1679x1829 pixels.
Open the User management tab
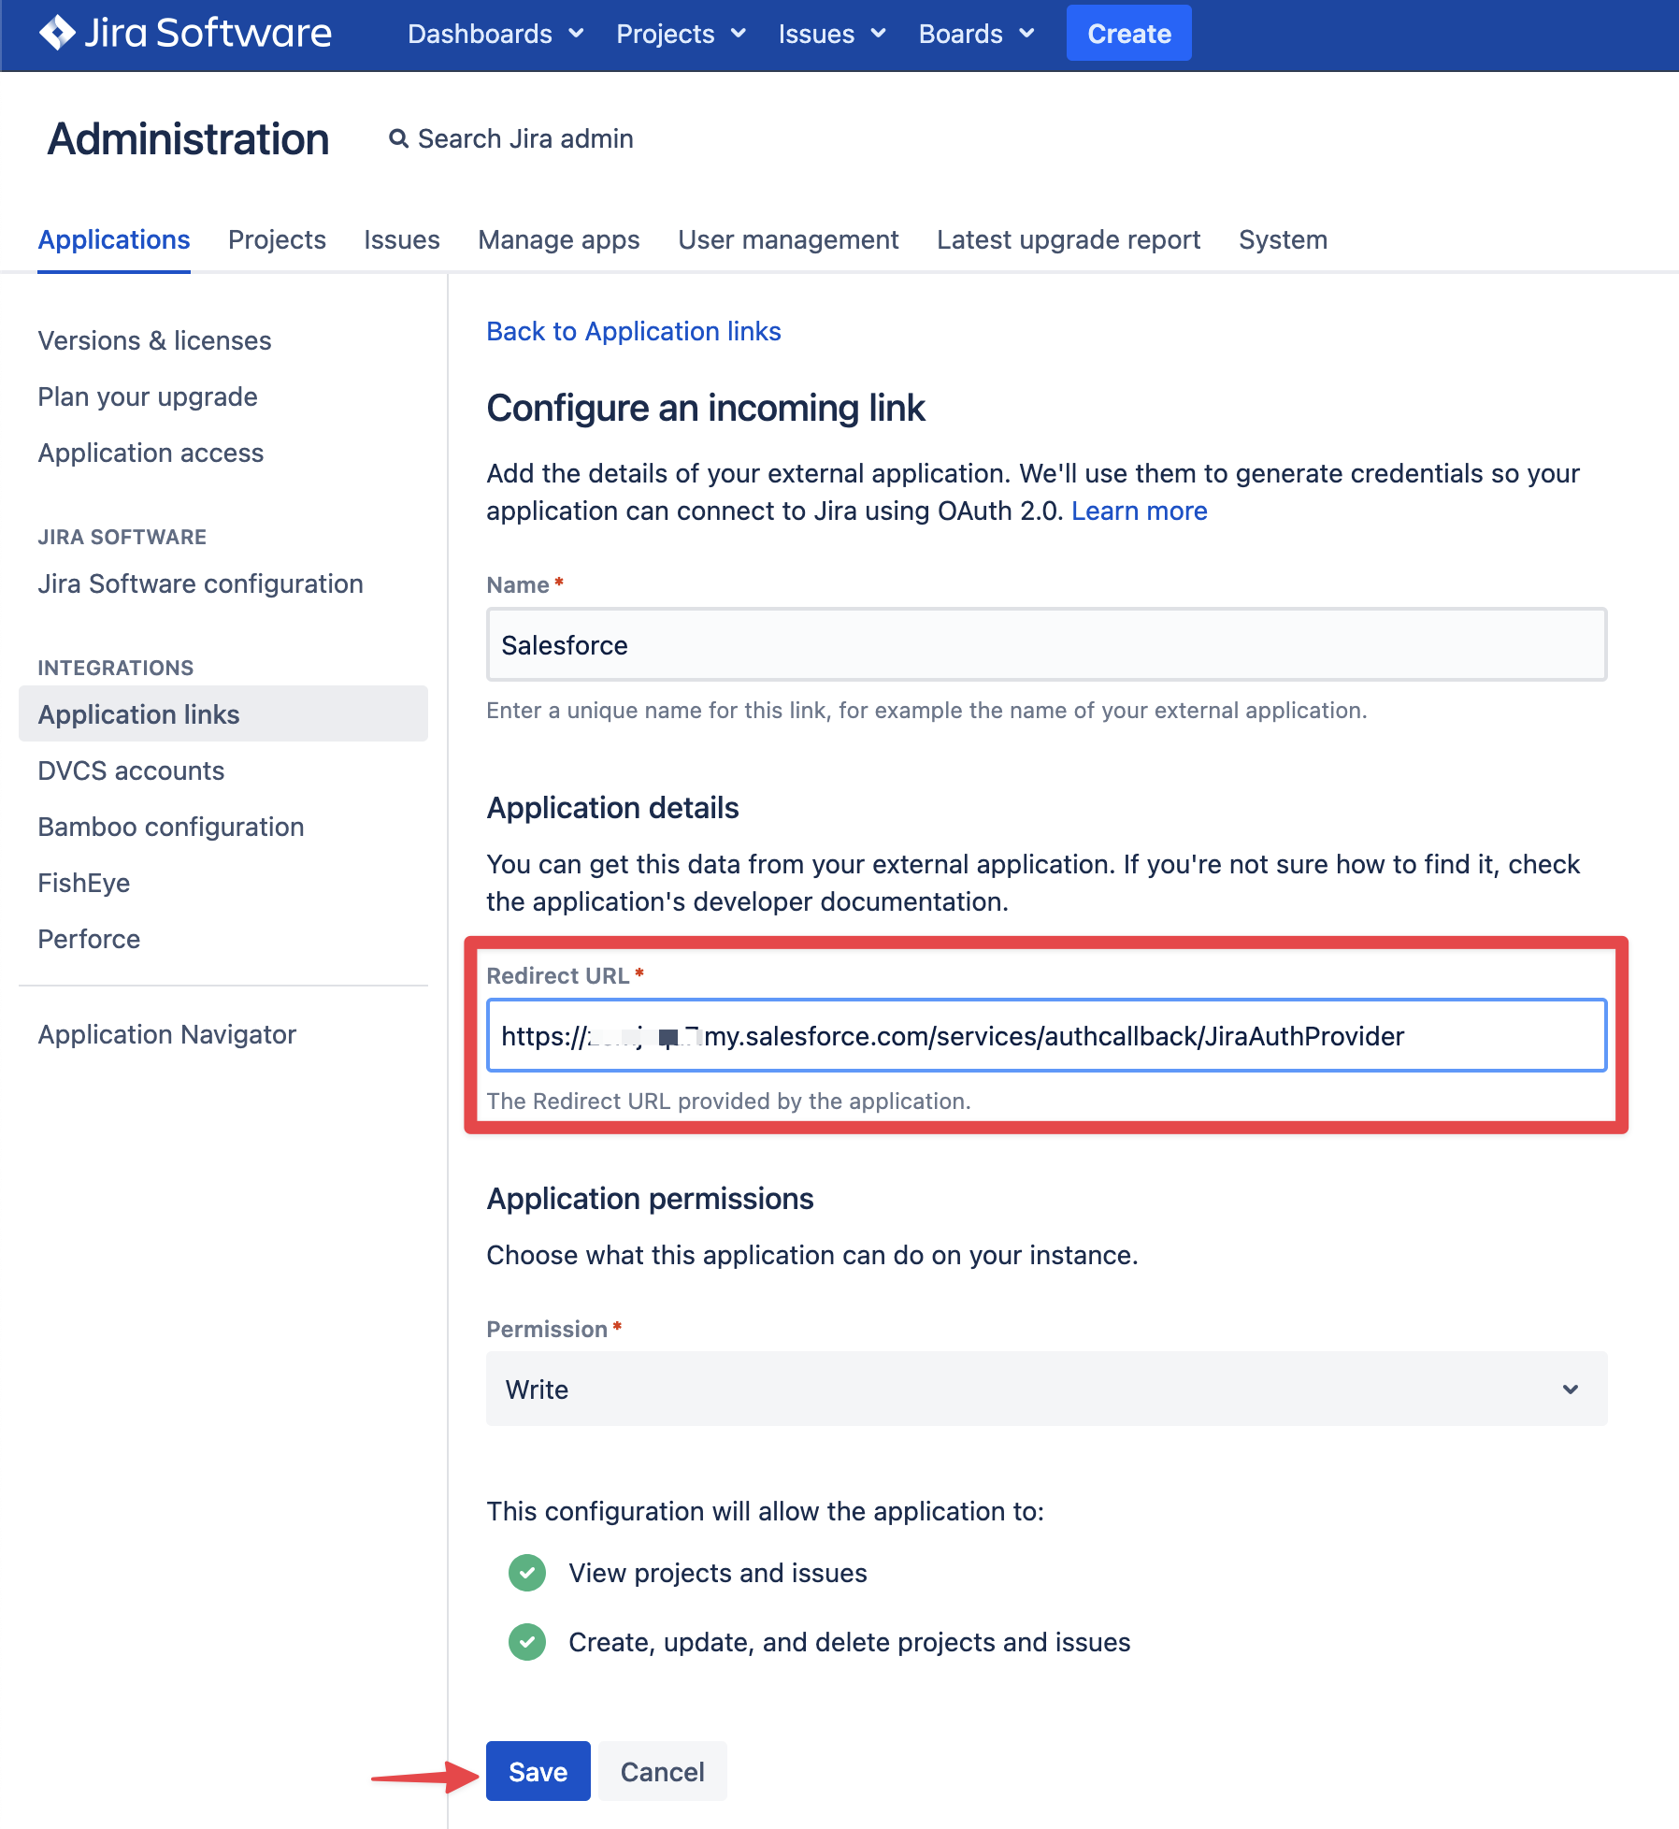[788, 240]
